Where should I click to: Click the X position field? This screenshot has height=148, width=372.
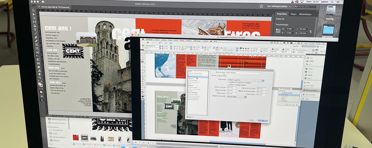click(x=290, y=29)
